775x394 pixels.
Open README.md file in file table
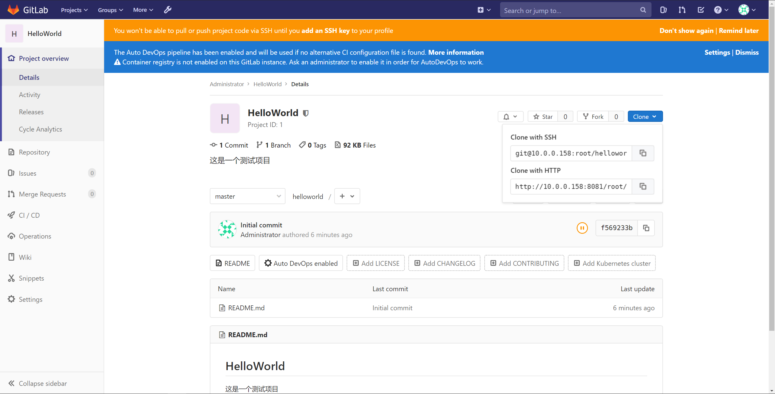[246, 308]
